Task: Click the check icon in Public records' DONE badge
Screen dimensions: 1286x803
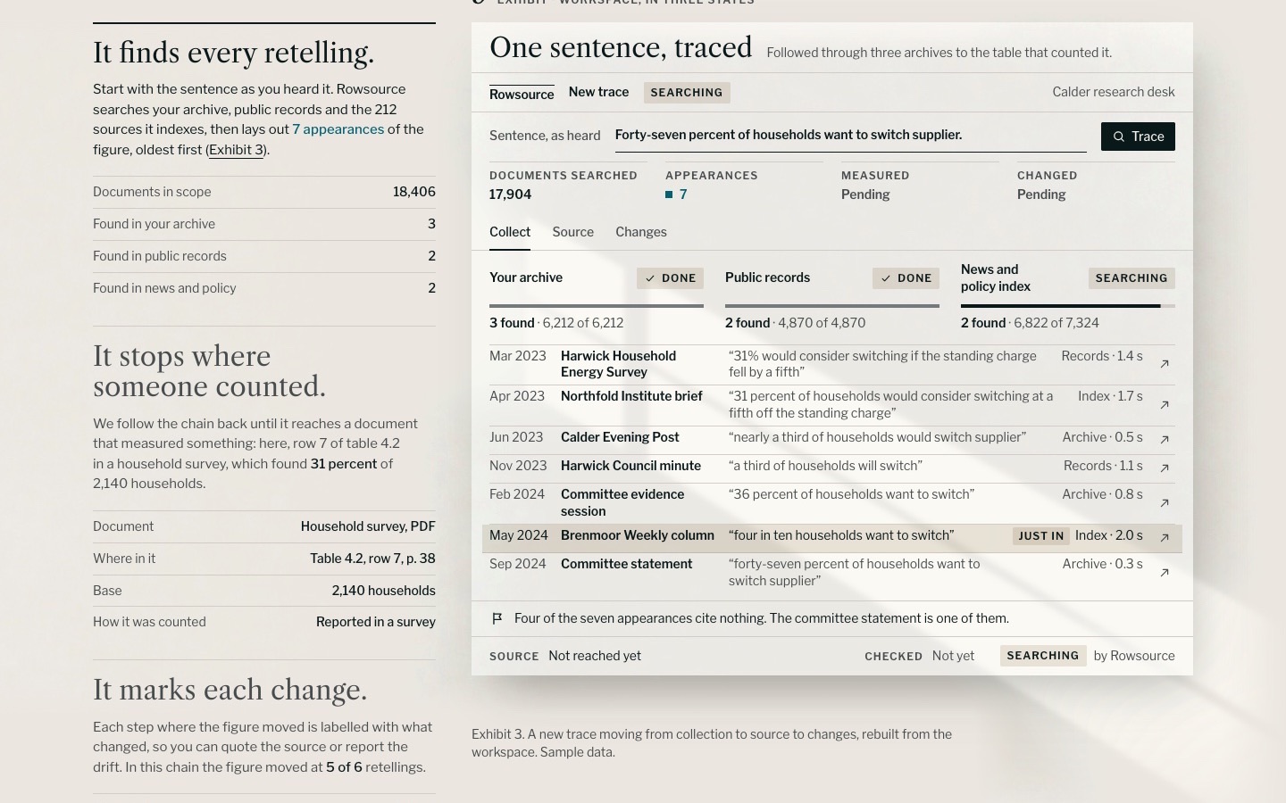Action: pyautogui.click(x=886, y=278)
